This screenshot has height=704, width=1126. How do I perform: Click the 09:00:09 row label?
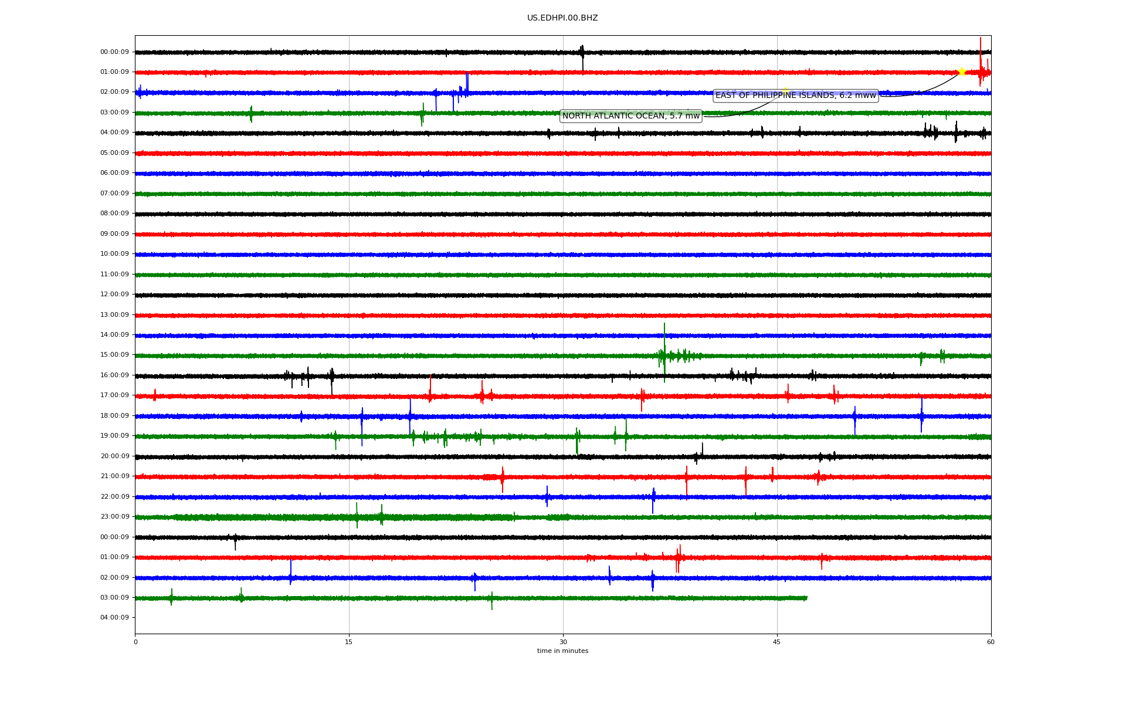pyautogui.click(x=114, y=234)
